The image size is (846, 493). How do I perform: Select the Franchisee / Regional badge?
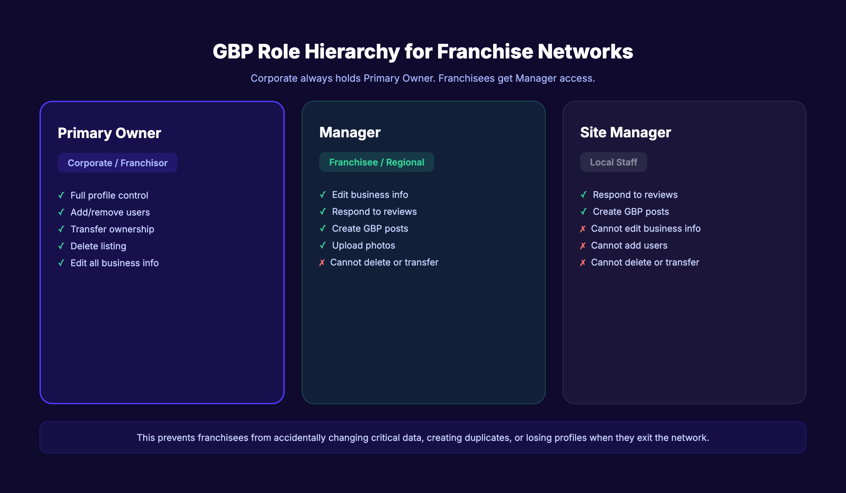coord(376,162)
